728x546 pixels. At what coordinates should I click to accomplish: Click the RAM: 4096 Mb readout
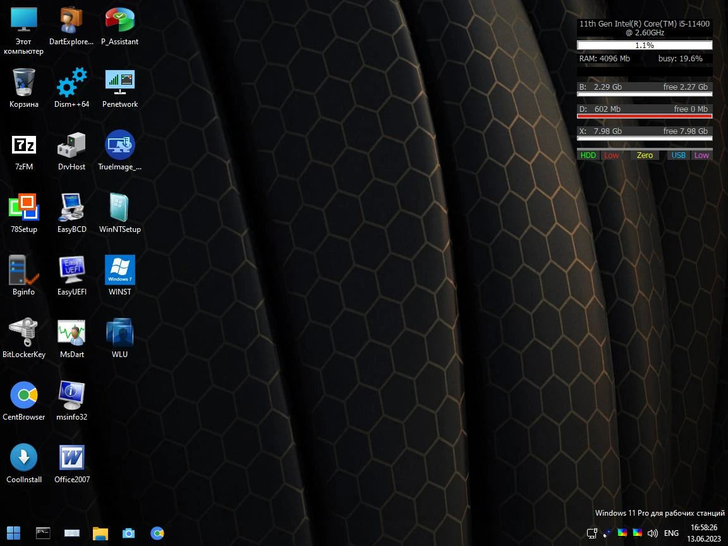tap(605, 59)
